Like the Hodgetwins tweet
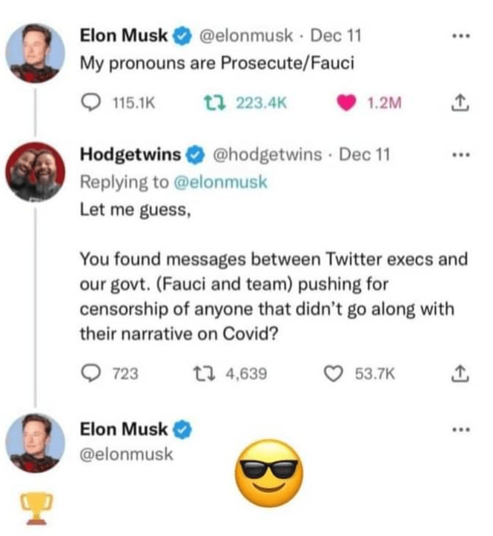The width and height of the screenshot is (493, 536). [x=333, y=374]
